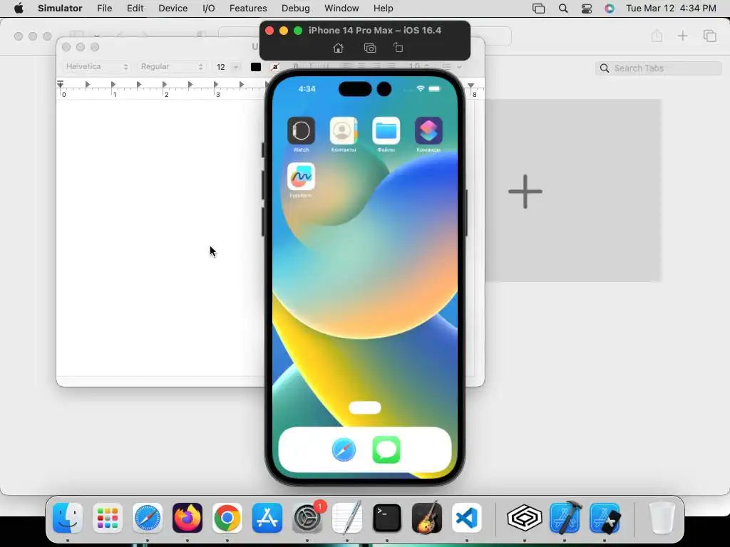
Task: Open Xcode from the macOS Dock
Action: 565,518
